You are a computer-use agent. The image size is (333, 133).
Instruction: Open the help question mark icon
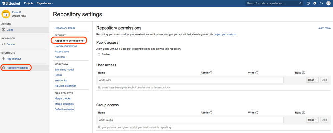point(308,3)
